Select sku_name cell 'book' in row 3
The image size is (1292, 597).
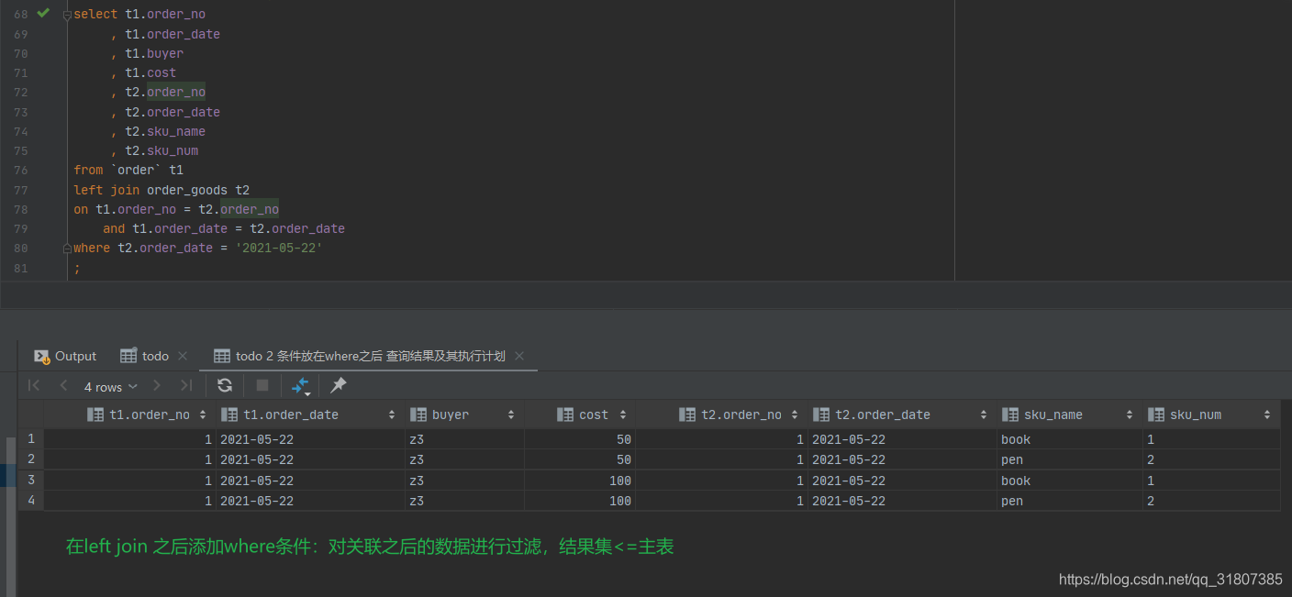click(1070, 481)
